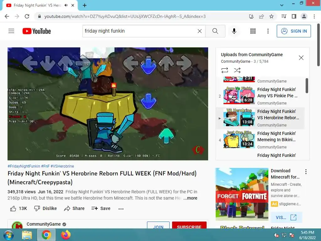
Task: Select the Friday Night Funkin' browser tab
Action: (x=40, y=5)
